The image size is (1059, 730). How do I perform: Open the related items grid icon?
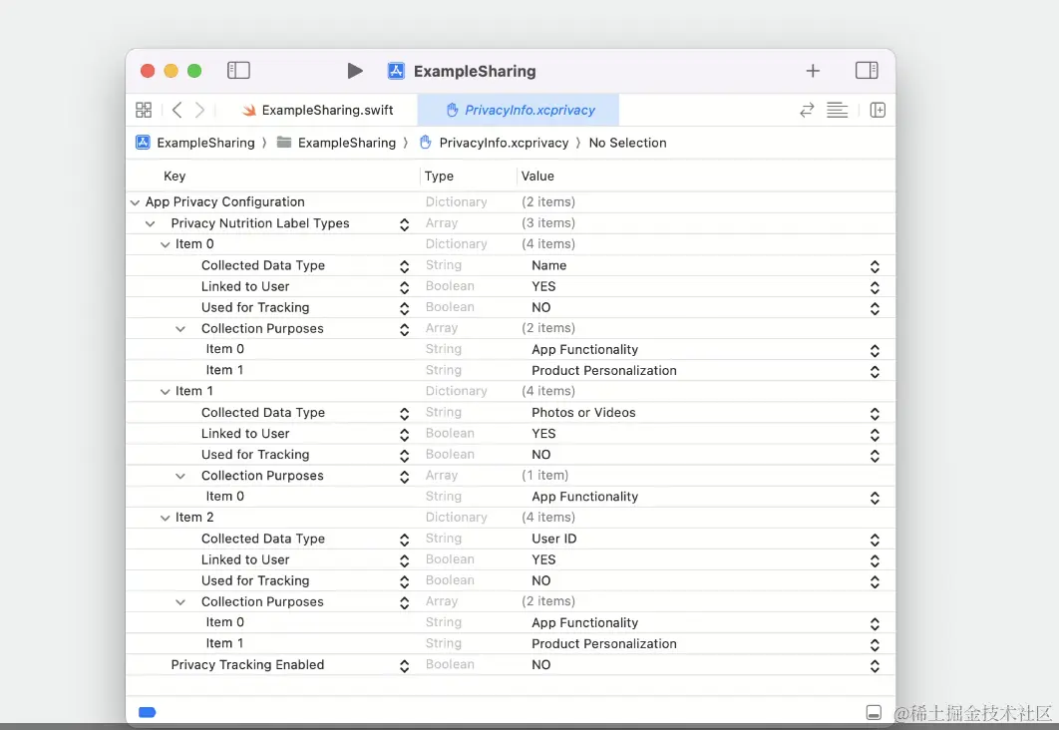pyautogui.click(x=144, y=110)
